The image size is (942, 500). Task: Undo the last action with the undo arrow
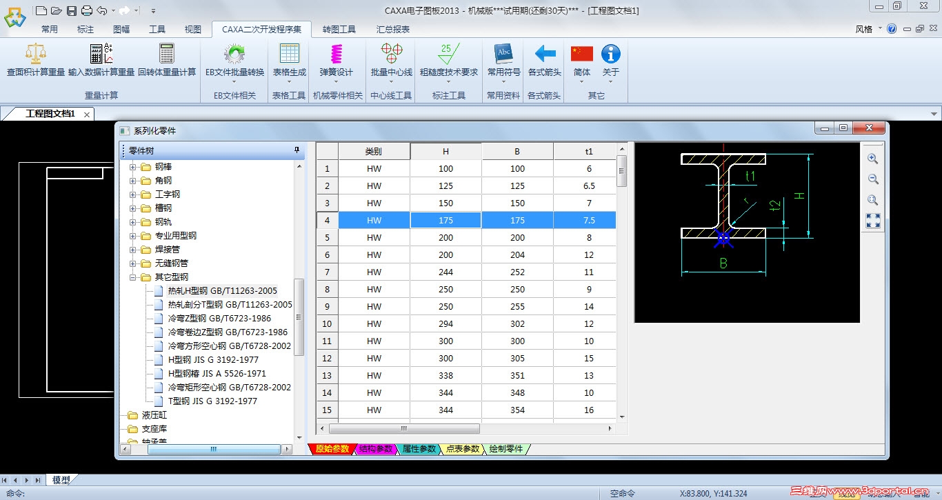pyautogui.click(x=101, y=10)
